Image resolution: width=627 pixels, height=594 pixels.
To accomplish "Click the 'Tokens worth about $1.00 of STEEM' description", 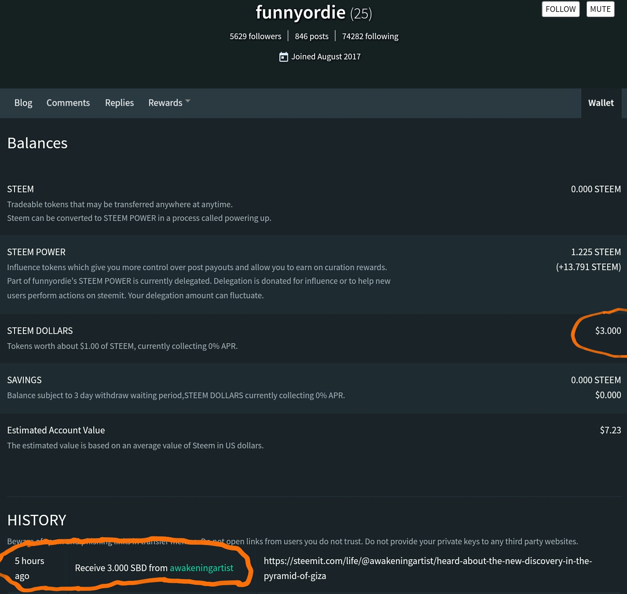I will point(122,346).
